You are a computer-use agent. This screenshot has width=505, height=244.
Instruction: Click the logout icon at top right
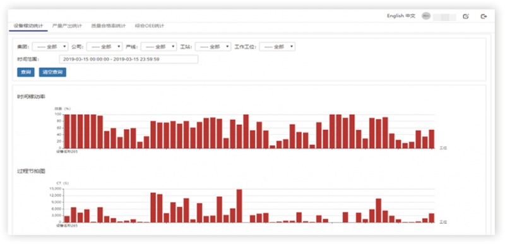tap(484, 16)
